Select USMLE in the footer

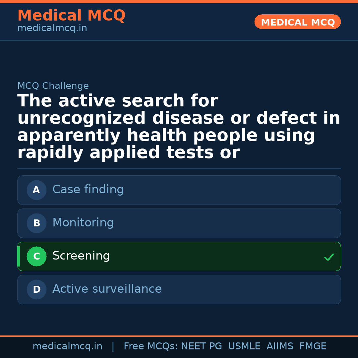[x=244, y=346]
